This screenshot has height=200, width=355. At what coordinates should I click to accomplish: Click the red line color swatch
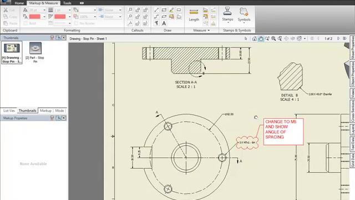click(60, 17)
